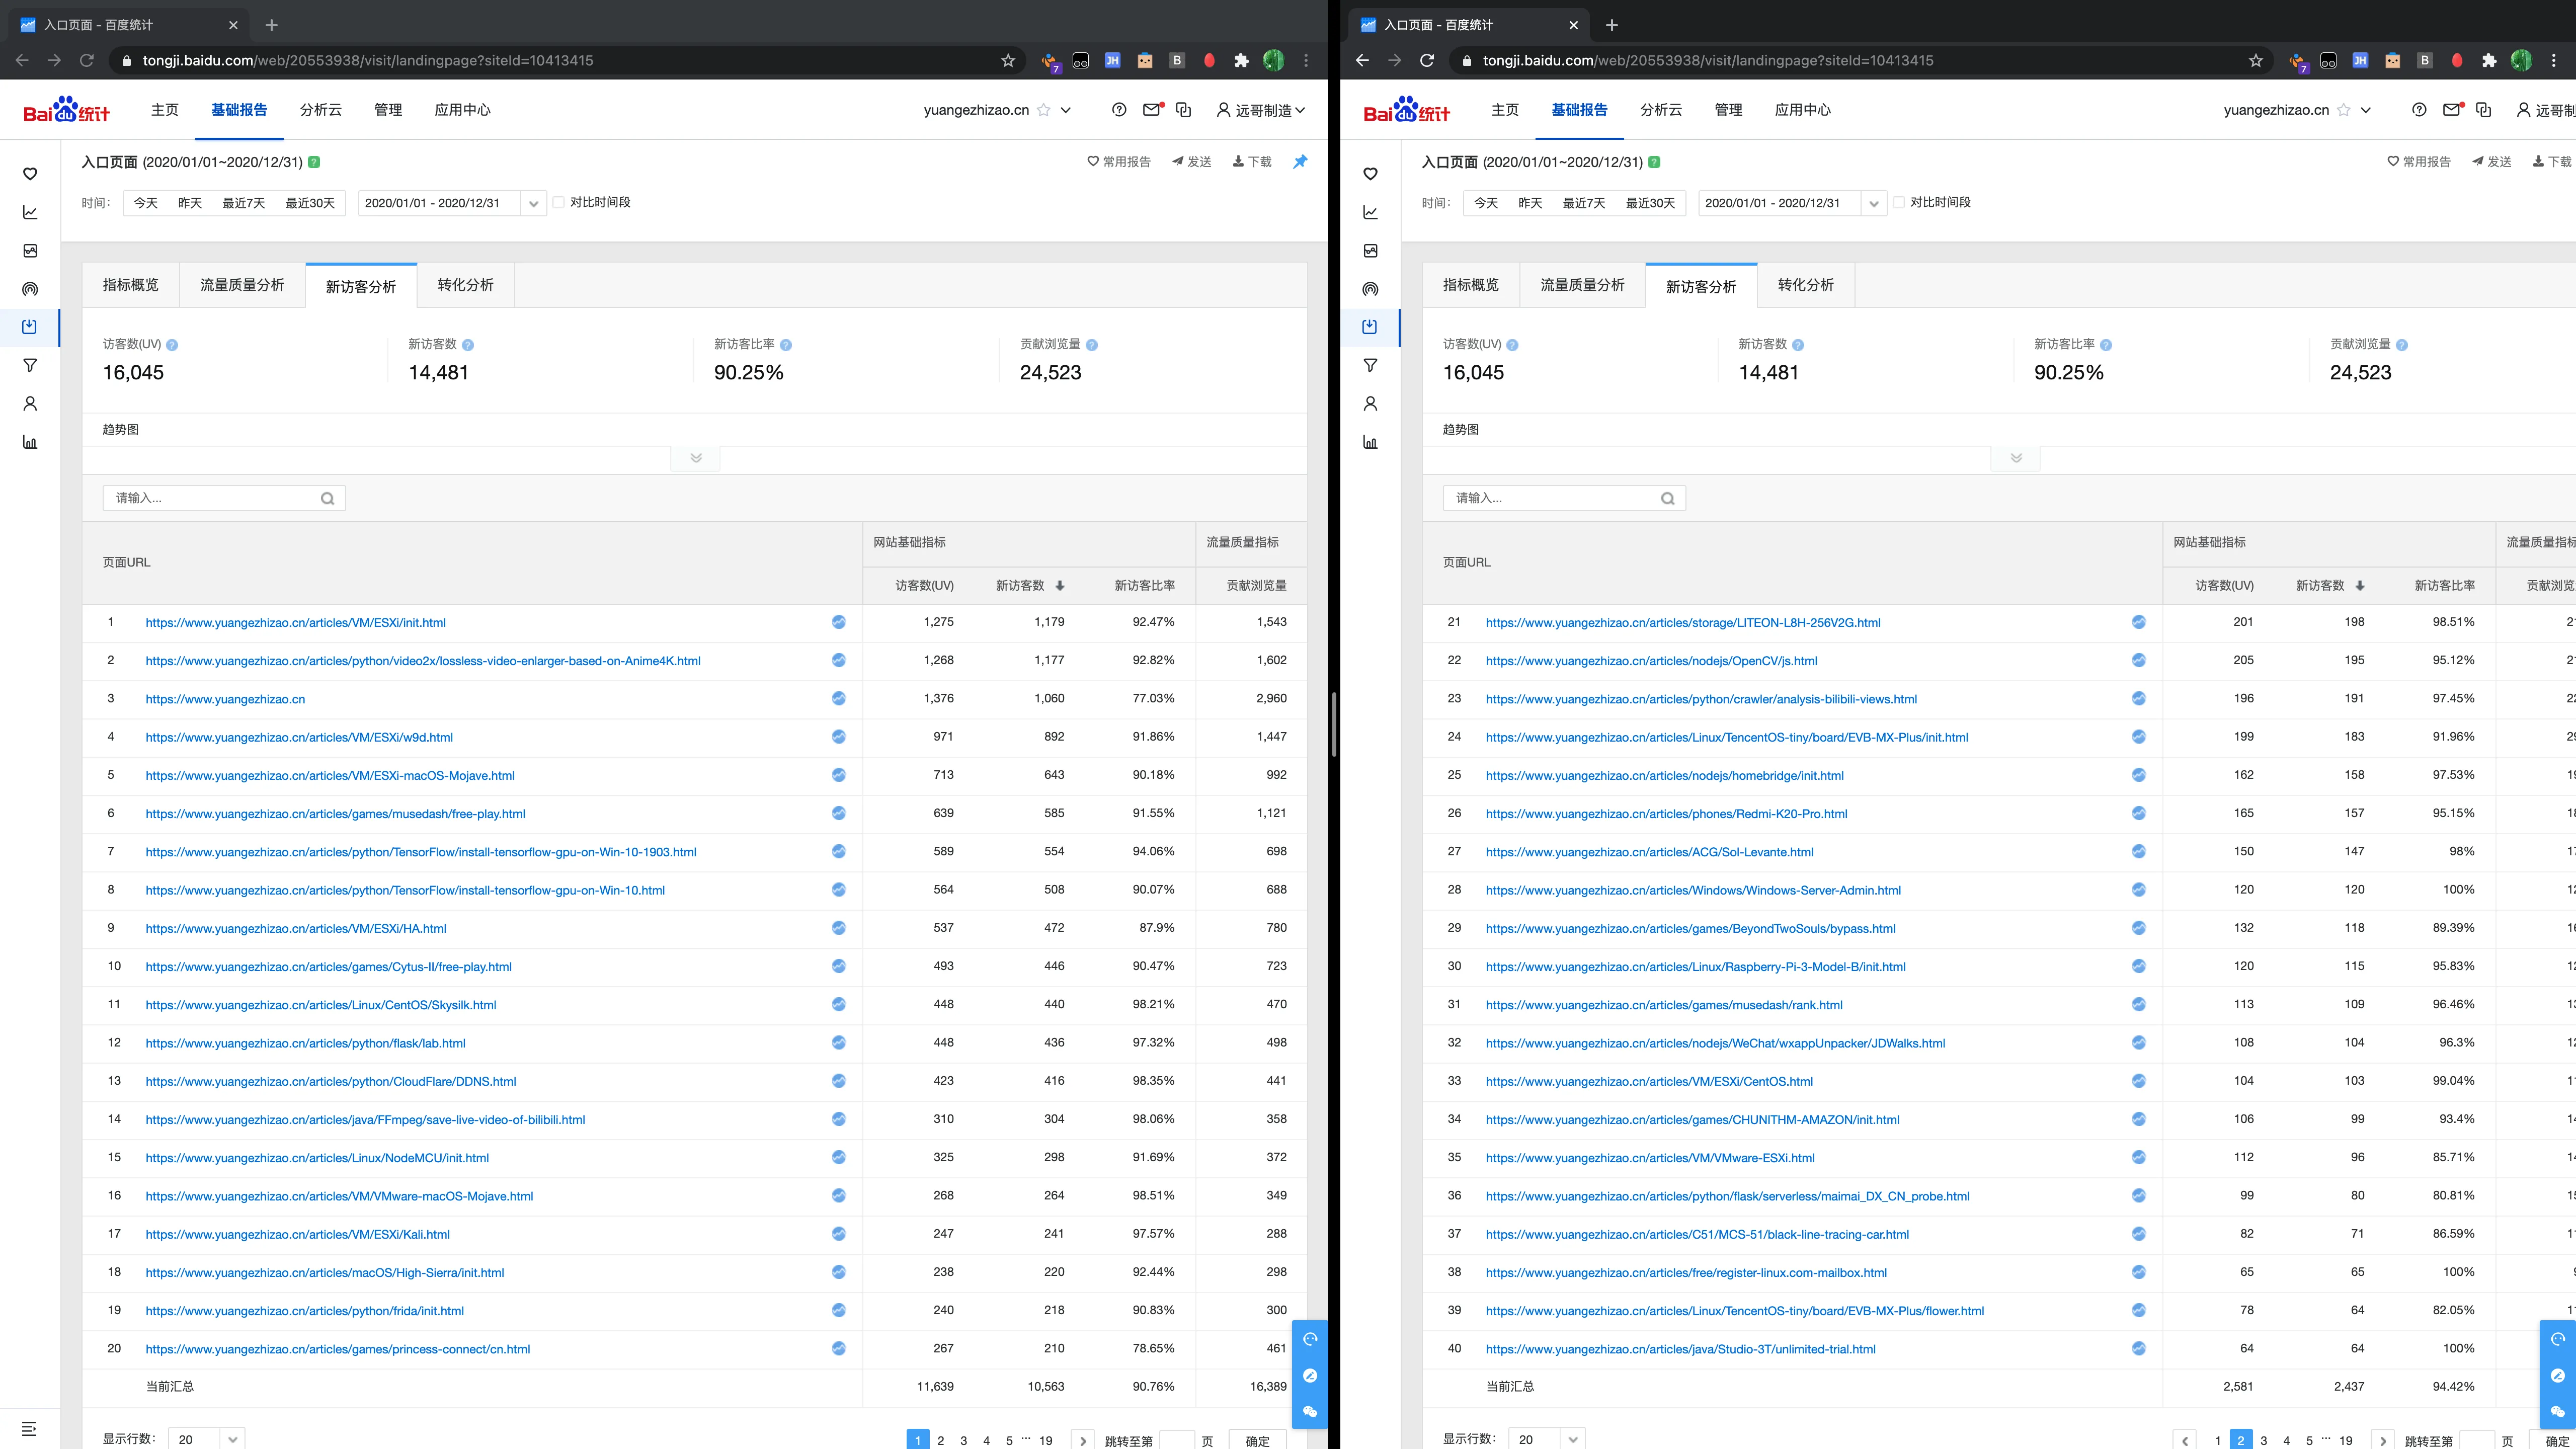The height and width of the screenshot is (1449, 2576).
Task: Click the blue trend icon for row 3 URL
Action: (838, 699)
